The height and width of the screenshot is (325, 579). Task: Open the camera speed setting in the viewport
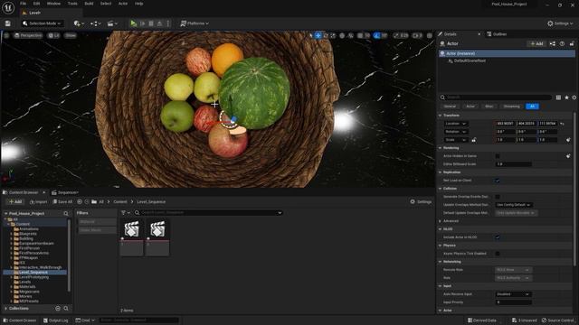[417, 35]
